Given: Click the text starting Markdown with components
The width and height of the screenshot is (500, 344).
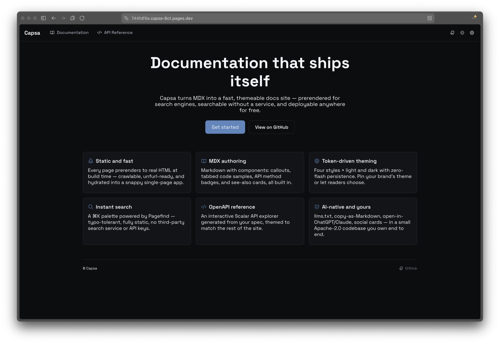Looking at the screenshot, I should (246, 176).
